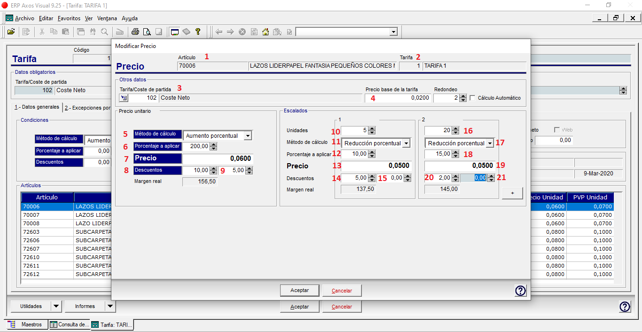Click the application icon left of Archivo
This screenshot has width=642, height=332.
coord(9,18)
